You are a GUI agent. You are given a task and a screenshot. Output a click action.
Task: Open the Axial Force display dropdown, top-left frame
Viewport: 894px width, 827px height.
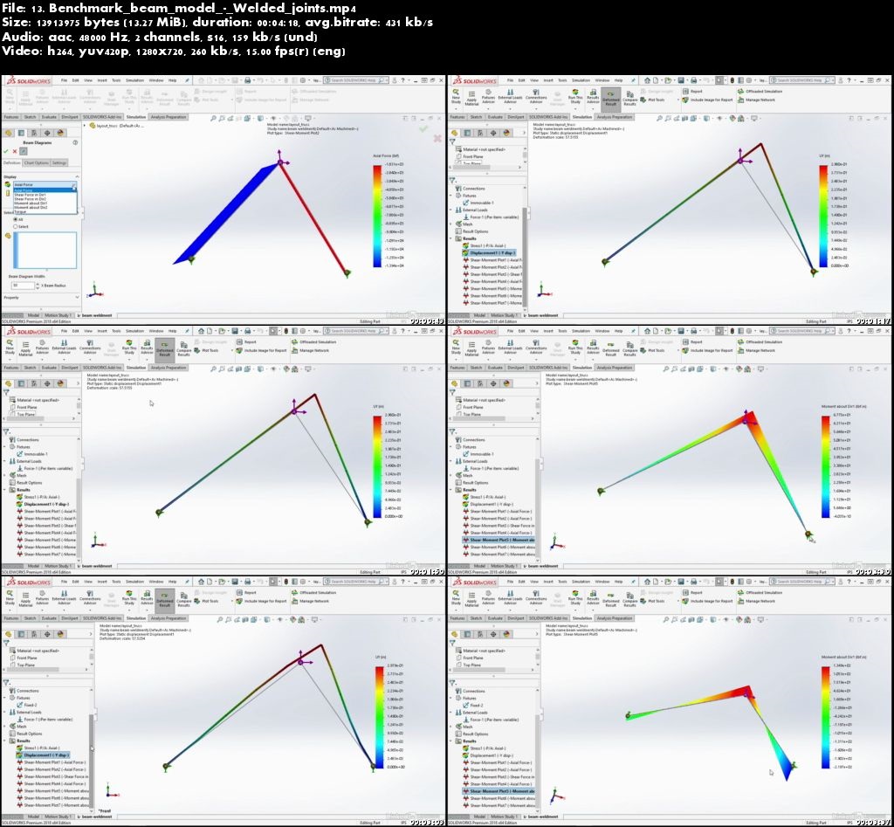(45, 185)
